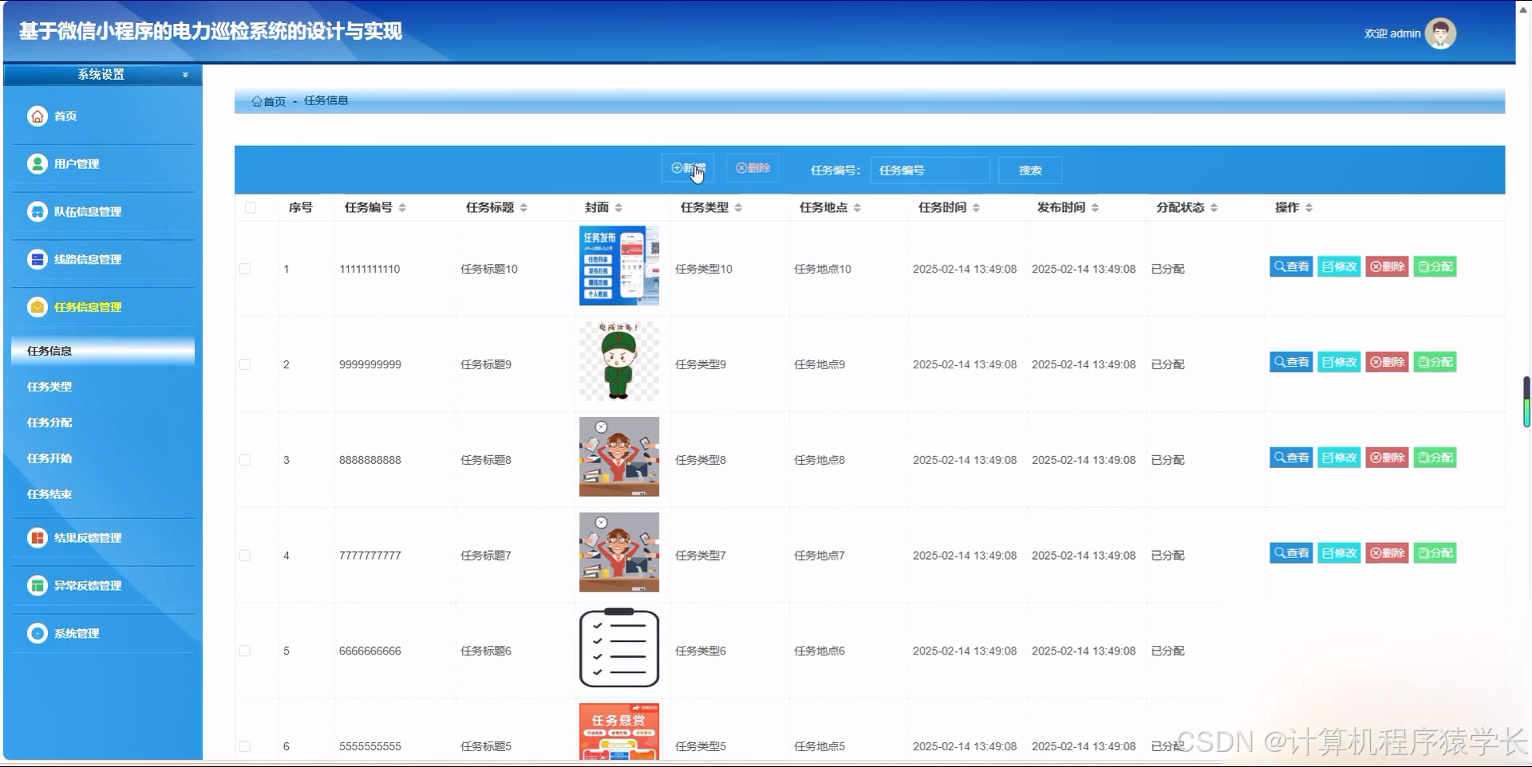1532x767 pixels.
Task: Sort by 任务时间 column
Action: (976, 208)
